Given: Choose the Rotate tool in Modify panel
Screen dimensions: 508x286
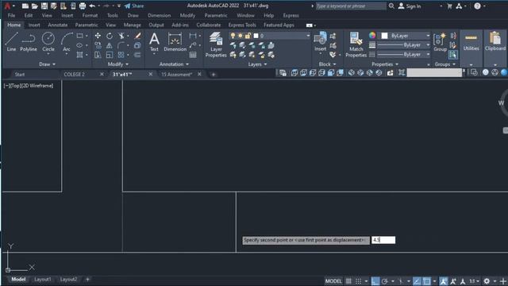Looking at the screenshot, I should pyautogui.click(x=110, y=36).
